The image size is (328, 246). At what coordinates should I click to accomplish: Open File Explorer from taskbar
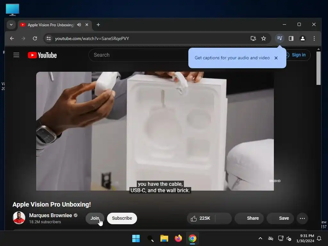(164, 238)
